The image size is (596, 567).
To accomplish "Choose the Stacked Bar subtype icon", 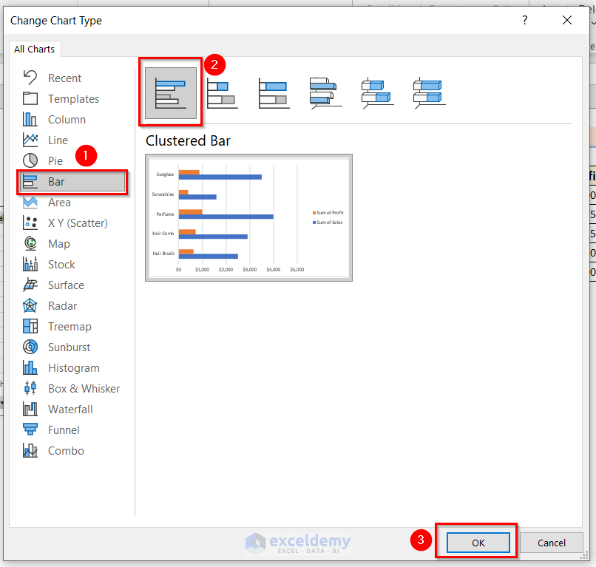I will coord(223,93).
